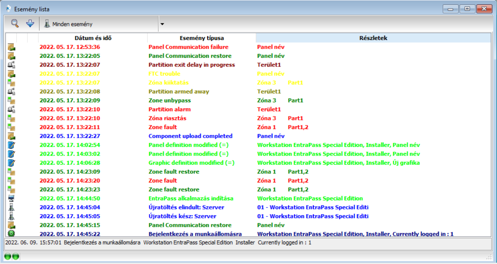Viewport: 497px width, 264px height.
Task: Click the Minden esemény filter button
Action: tap(68, 24)
